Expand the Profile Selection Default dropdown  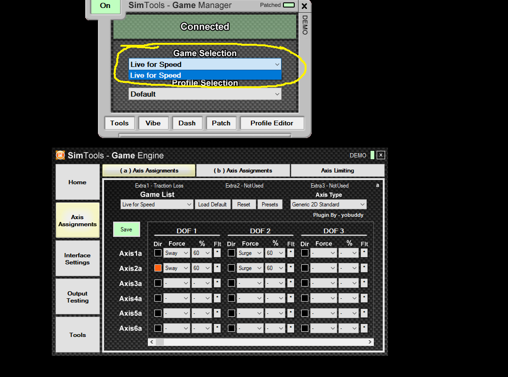tap(205, 94)
